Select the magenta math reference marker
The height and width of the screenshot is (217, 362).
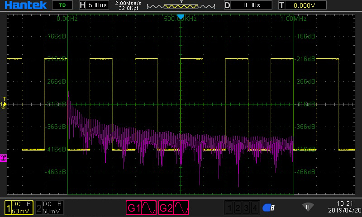[x=3, y=158]
